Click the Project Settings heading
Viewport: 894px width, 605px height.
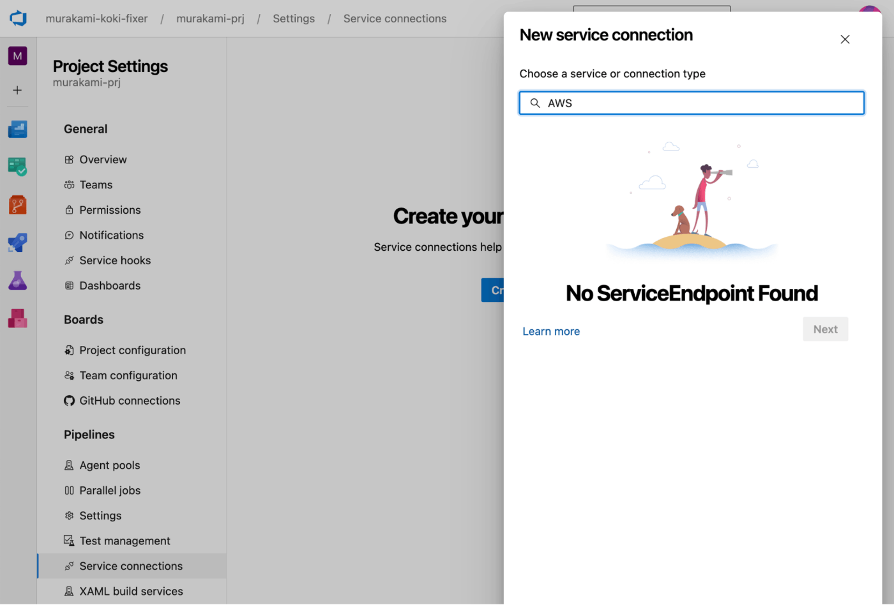[x=110, y=66]
